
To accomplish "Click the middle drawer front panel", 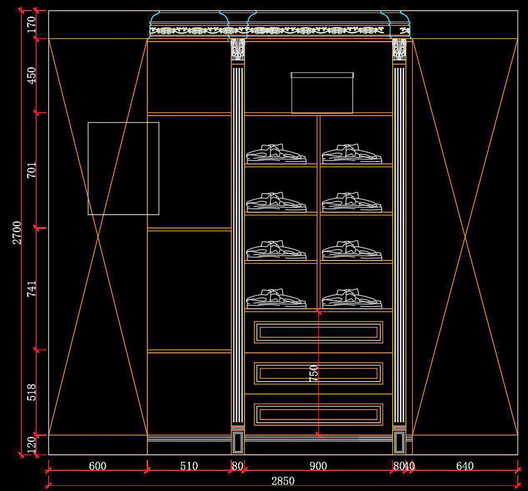I will point(318,373).
